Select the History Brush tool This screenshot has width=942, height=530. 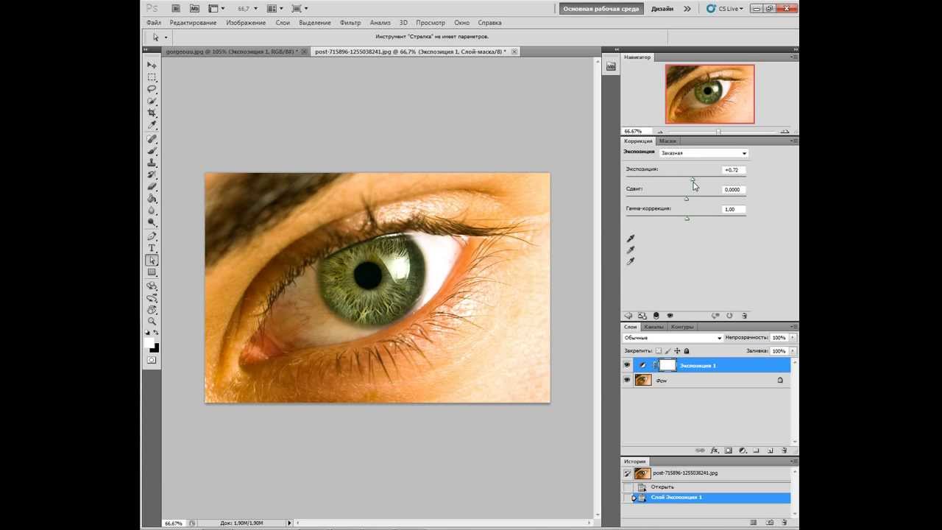tap(152, 174)
